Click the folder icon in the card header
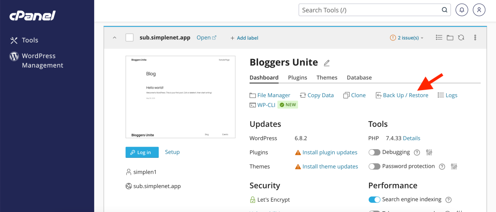The height and width of the screenshot is (212, 496). click(450, 38)
